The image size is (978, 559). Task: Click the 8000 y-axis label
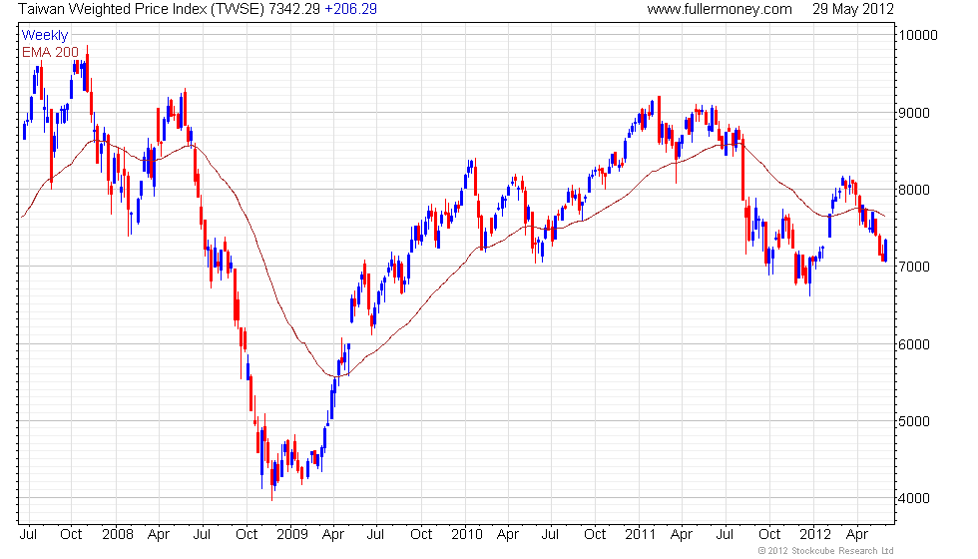tap(914, 190)
